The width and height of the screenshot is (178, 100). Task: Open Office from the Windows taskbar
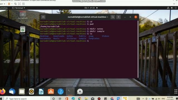(67, 99)
